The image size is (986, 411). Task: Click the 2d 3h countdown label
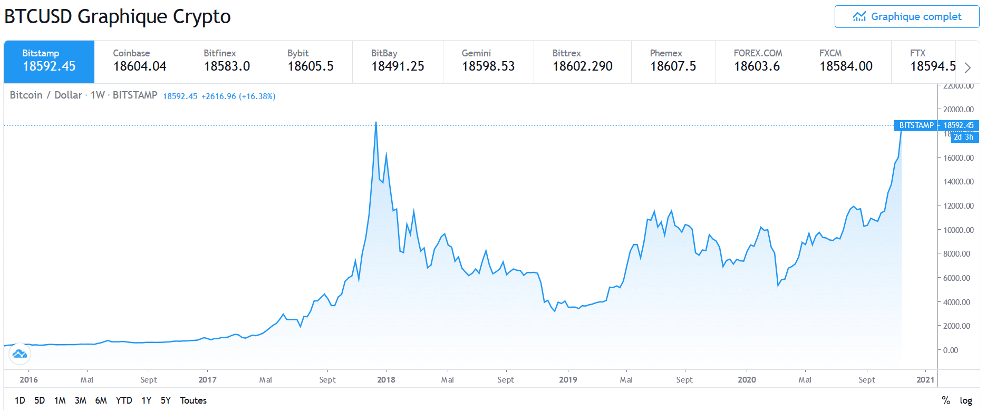964,137
